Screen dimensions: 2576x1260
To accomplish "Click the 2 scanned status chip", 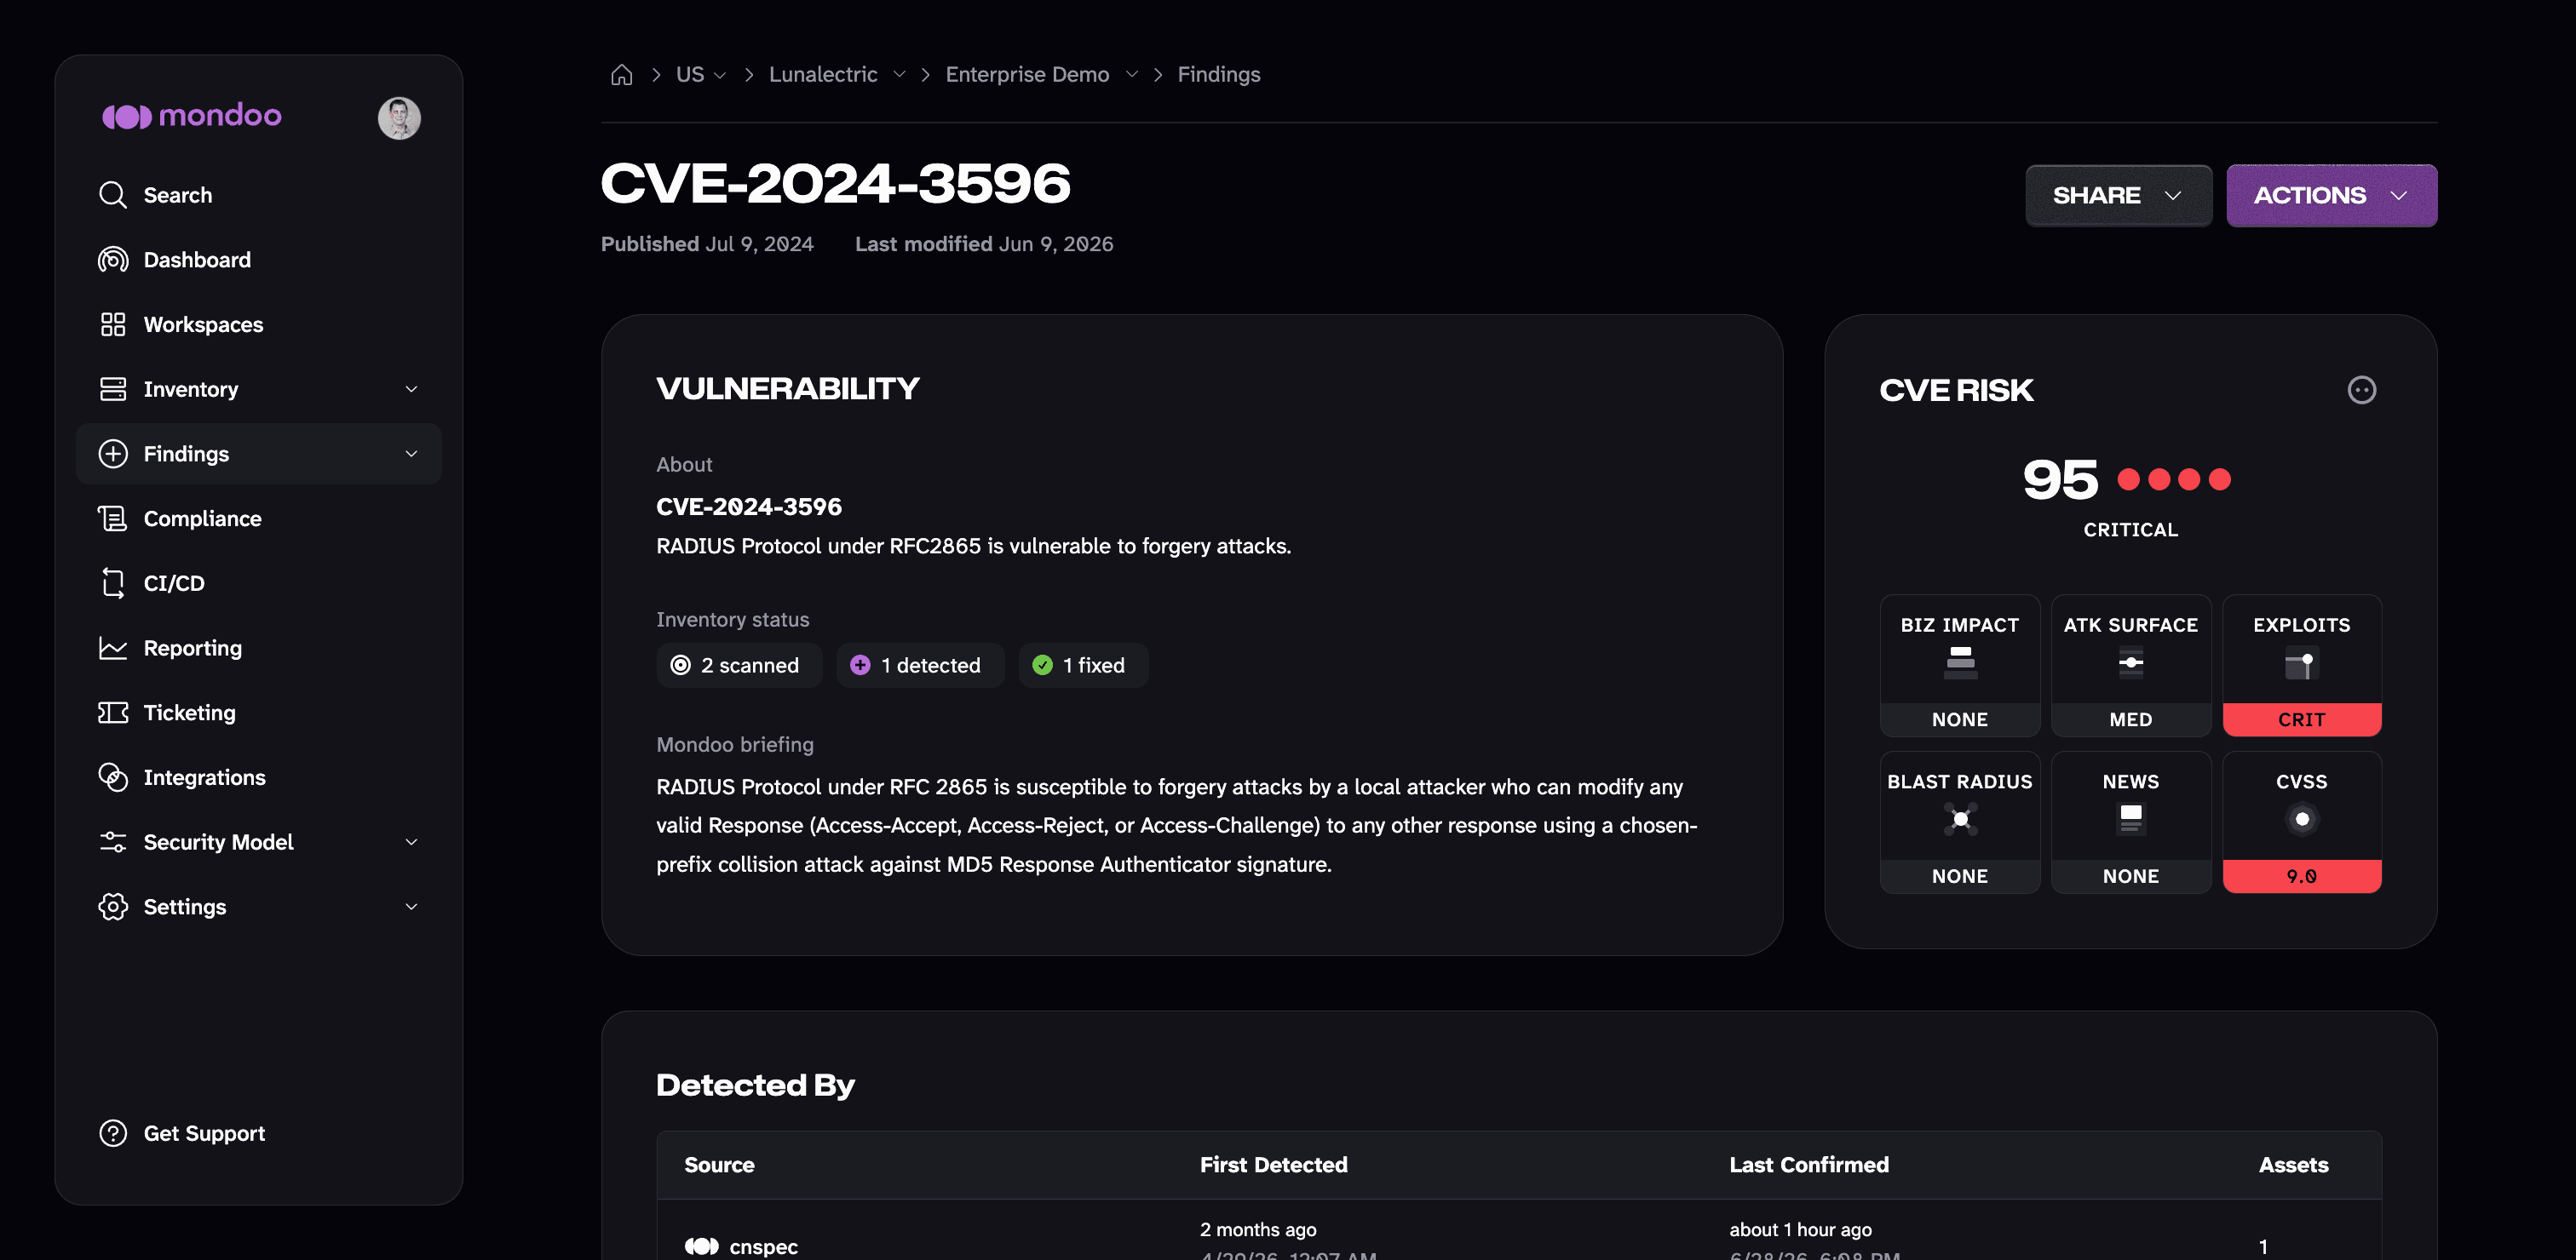I will point(739,666).
